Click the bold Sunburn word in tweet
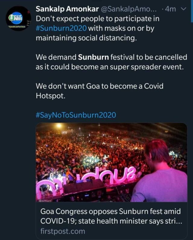The height and width of the screenshot is (240, 193). (94, 57)
